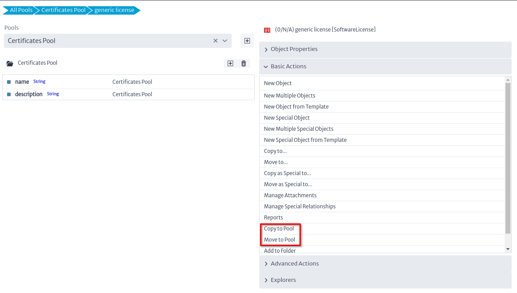Click the name property label
This screenshot has height=293, width=517.
[22, 82]
